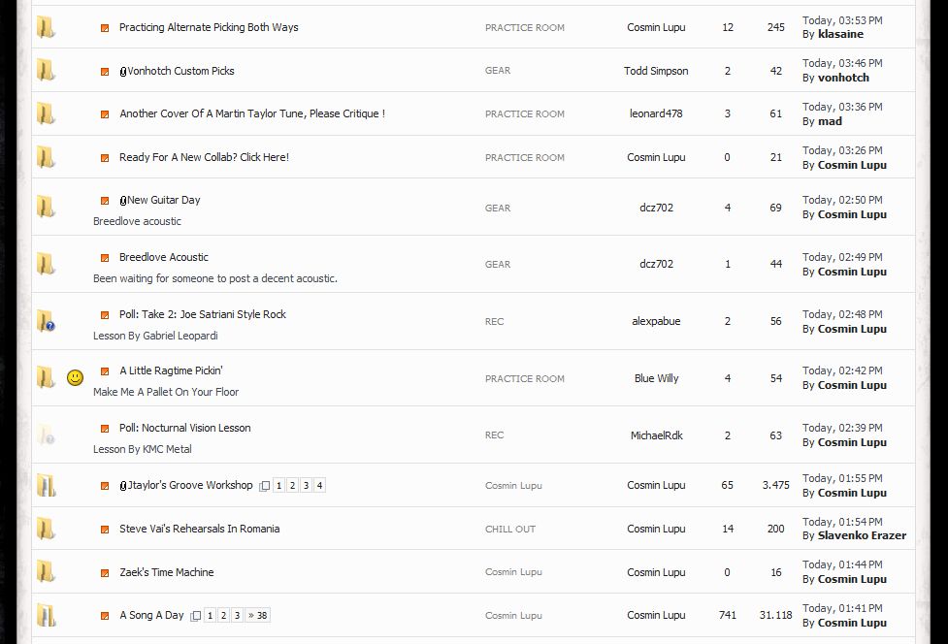
Task: Click the hot folder icon for Jtaylor's Groove Workshop
Action: 46,485
